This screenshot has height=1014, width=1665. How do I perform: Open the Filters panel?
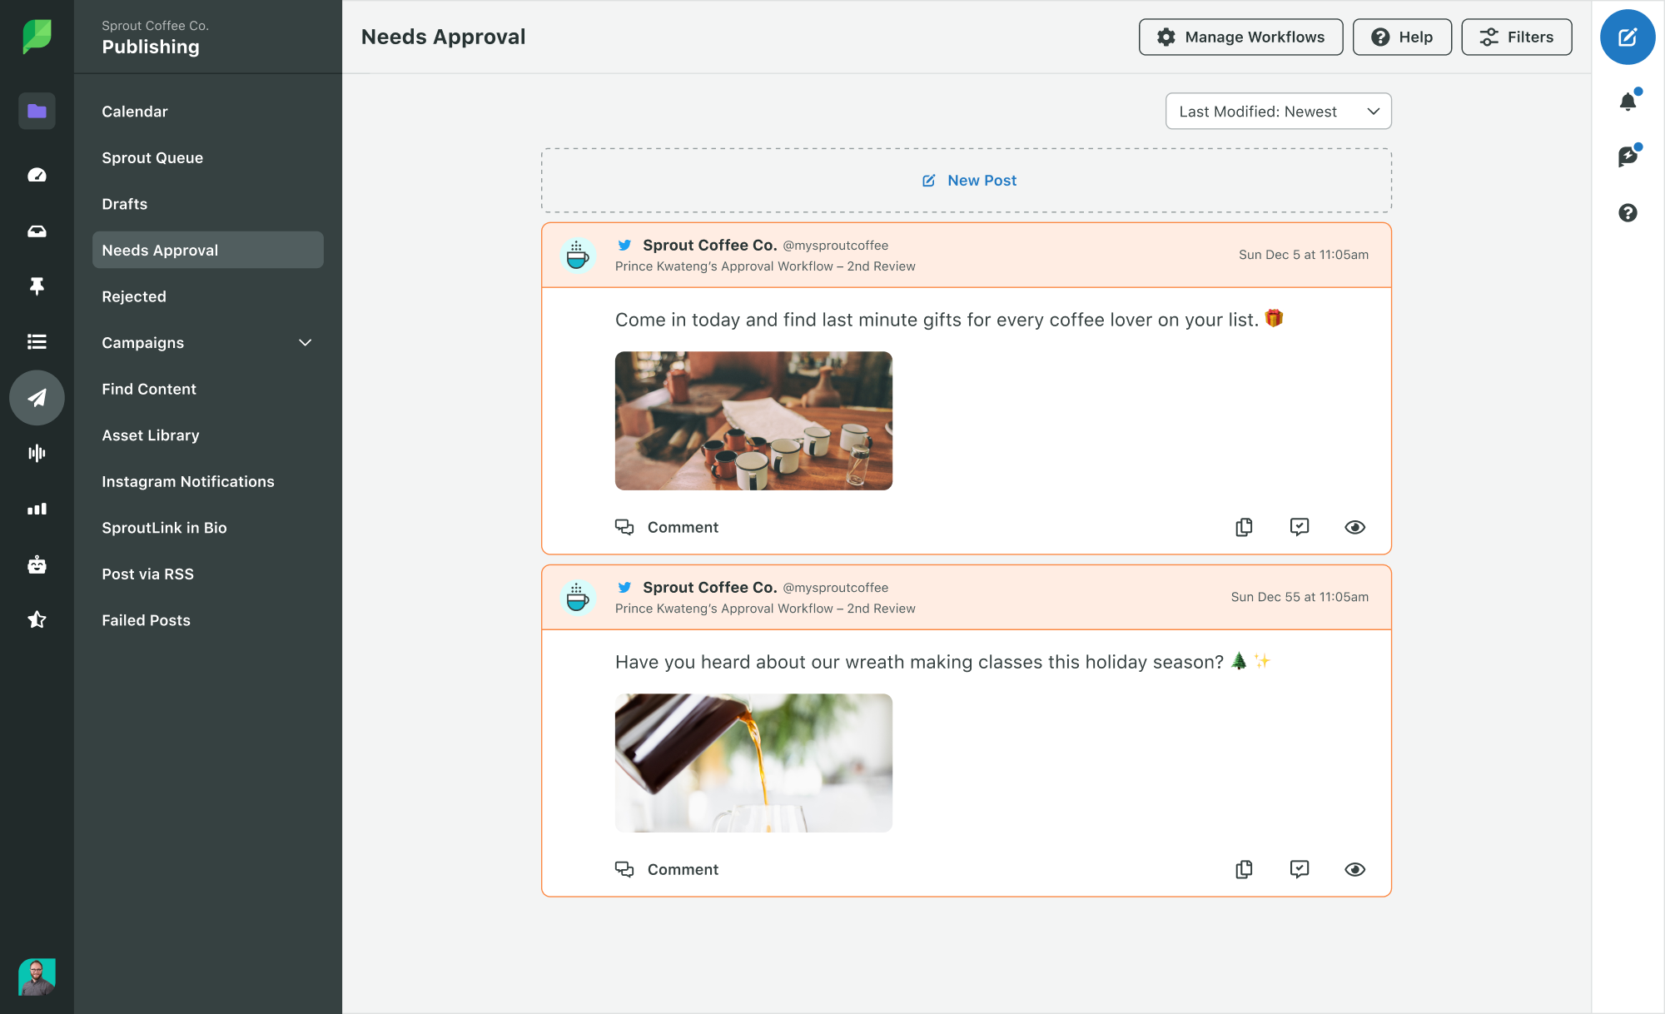1516,37
